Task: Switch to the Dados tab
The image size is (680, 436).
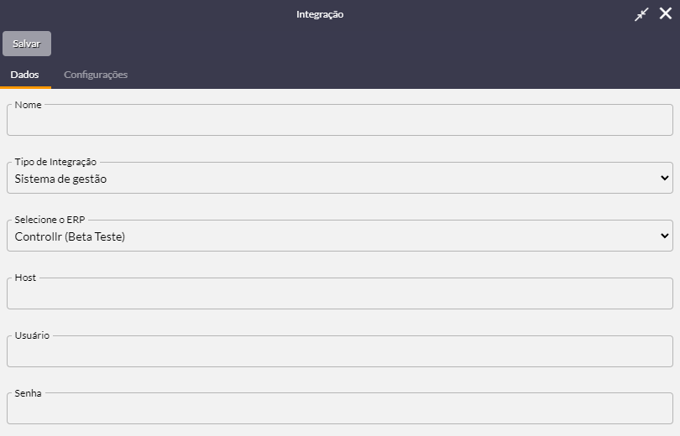Action: (24, 75)
